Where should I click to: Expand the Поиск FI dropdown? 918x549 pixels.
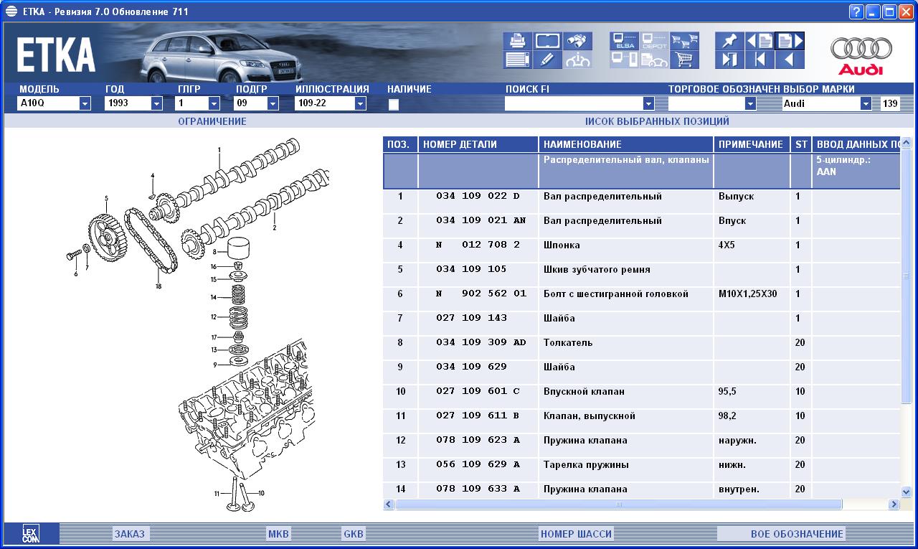649,103
